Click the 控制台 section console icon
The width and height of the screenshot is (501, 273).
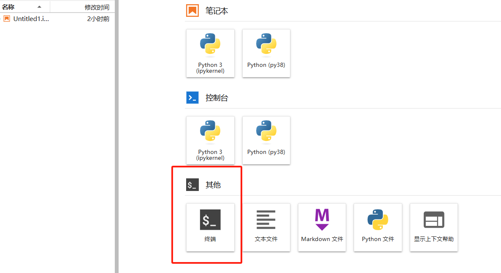click(192, 98)
